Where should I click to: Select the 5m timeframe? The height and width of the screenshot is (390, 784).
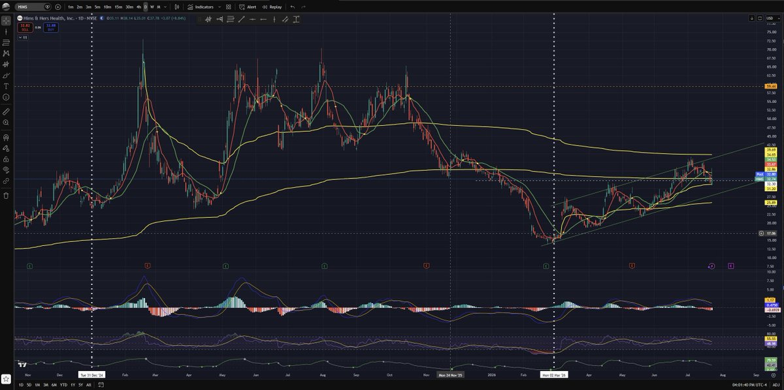point(97,7)
